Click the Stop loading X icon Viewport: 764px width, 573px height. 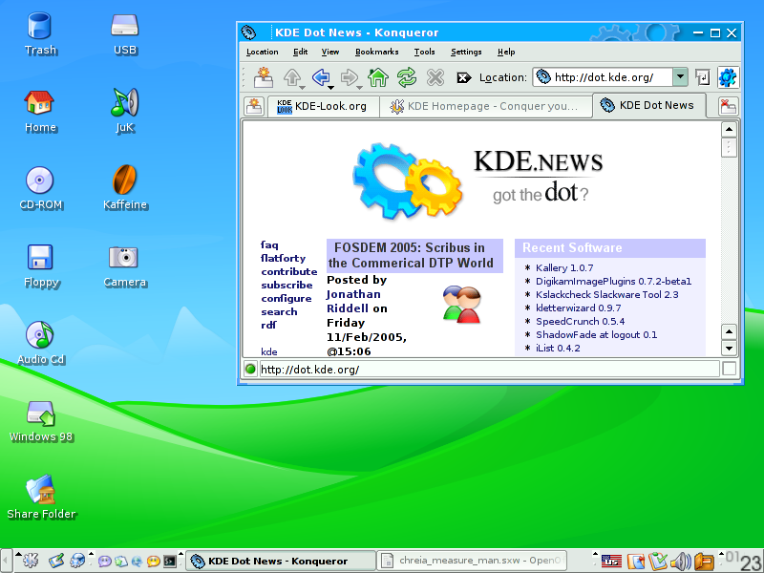(435, 77)
